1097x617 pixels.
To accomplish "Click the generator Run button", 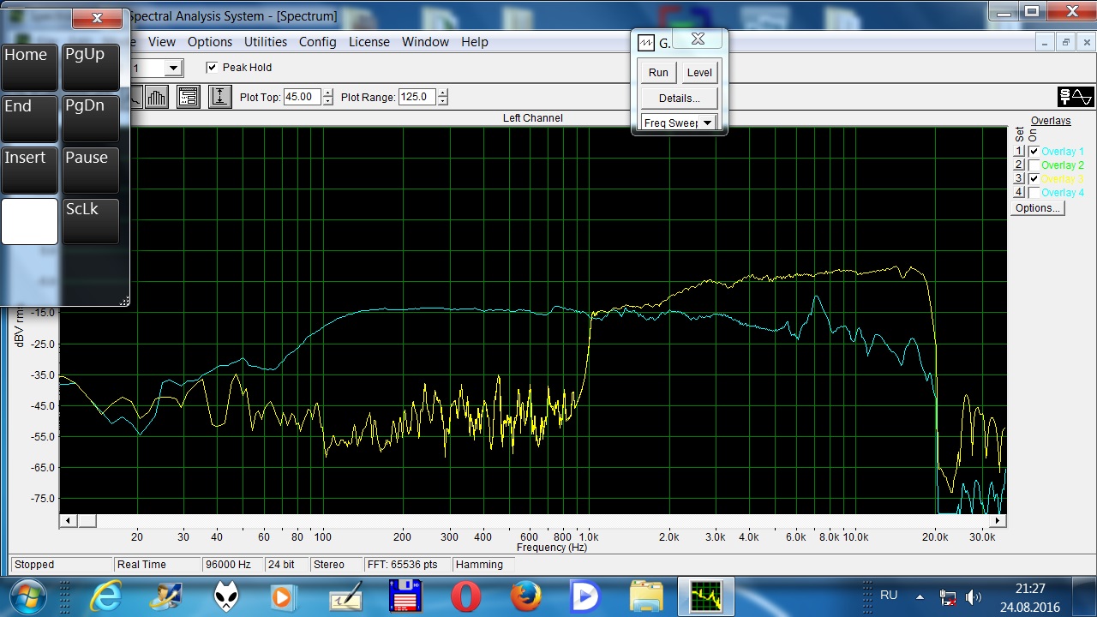I will pos(658,73).
